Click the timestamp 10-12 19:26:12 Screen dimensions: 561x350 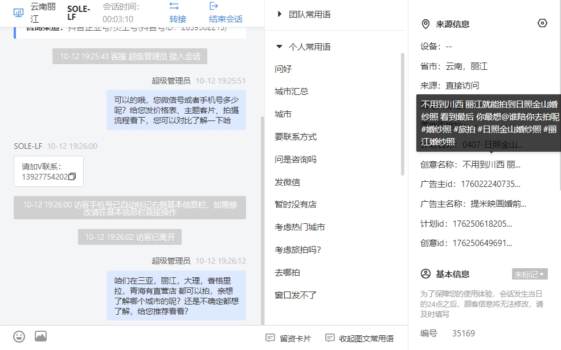[221, 261]
